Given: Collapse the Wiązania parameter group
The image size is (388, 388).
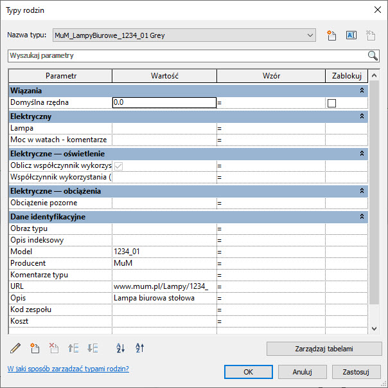Looking at the screenshot, I should click(x=362, y=91).
